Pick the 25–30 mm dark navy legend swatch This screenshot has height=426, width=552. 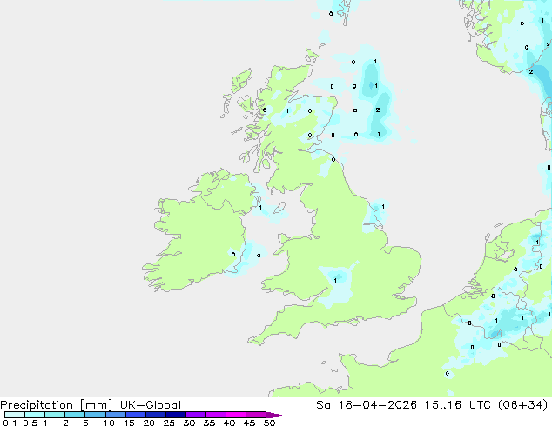[x=176, y=415]
